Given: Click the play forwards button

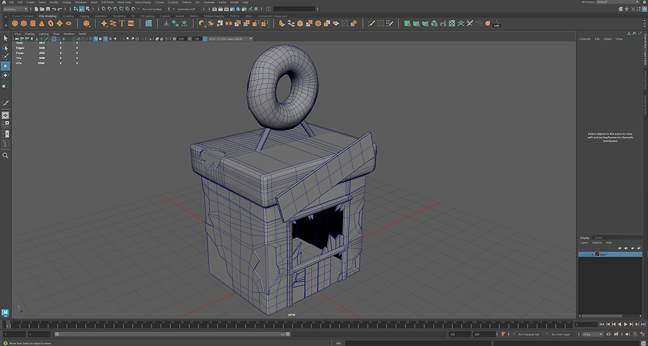Looking at the screenshot, I should (x=626, y=324).
